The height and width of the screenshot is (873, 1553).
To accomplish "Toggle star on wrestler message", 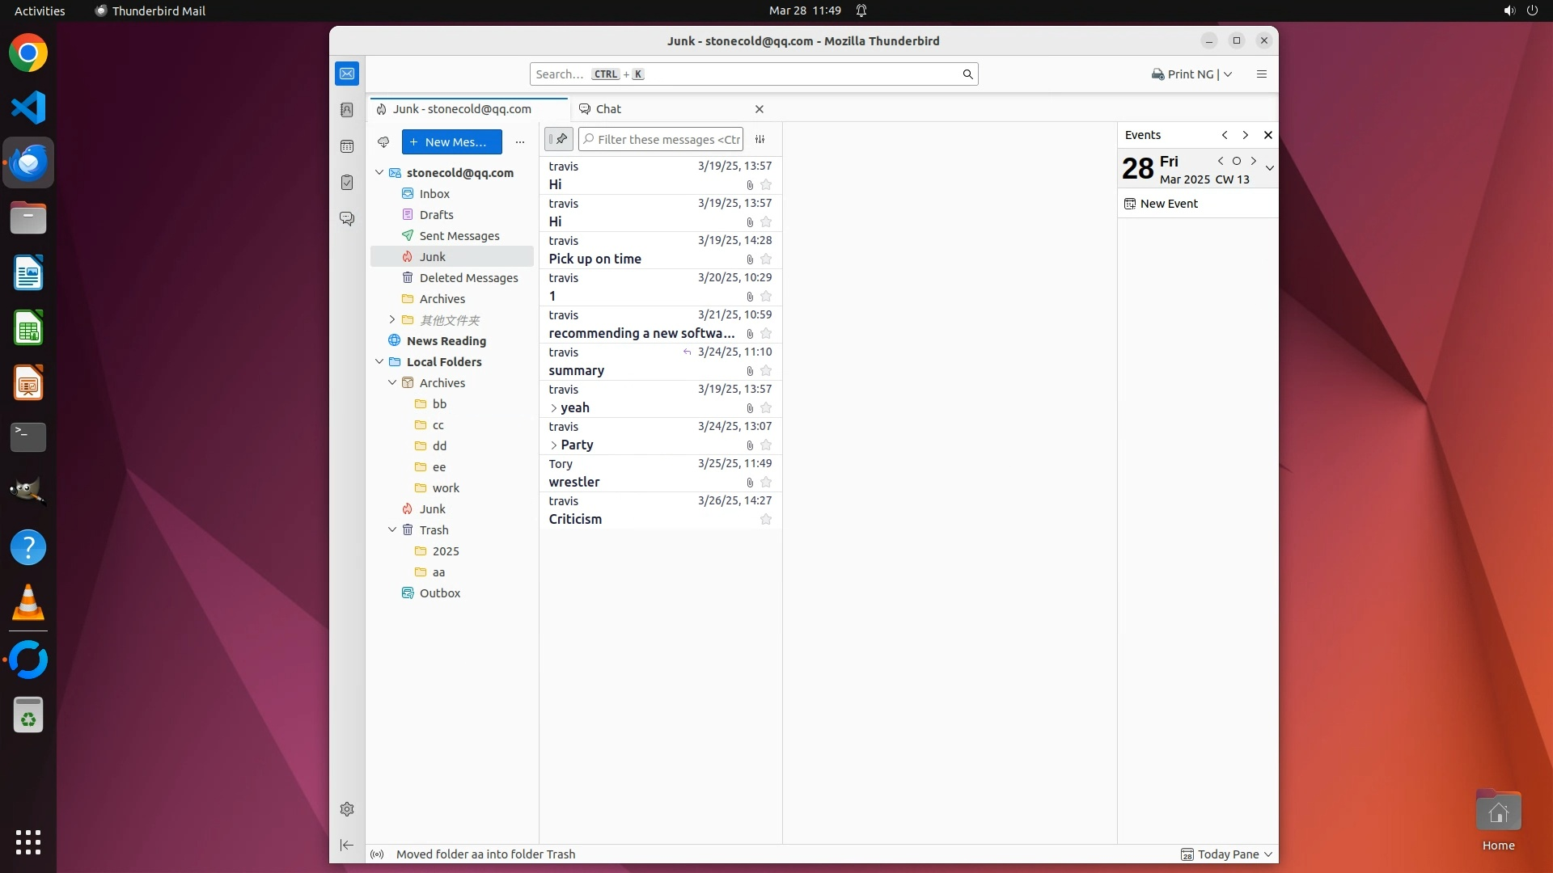I will click(765, 482).
